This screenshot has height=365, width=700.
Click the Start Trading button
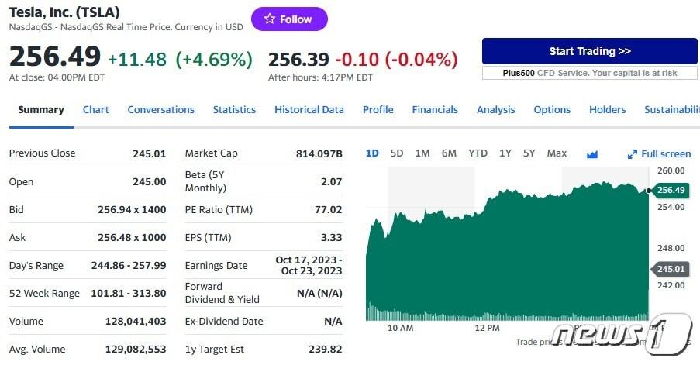pyautogui.click(x=589, y=51)
